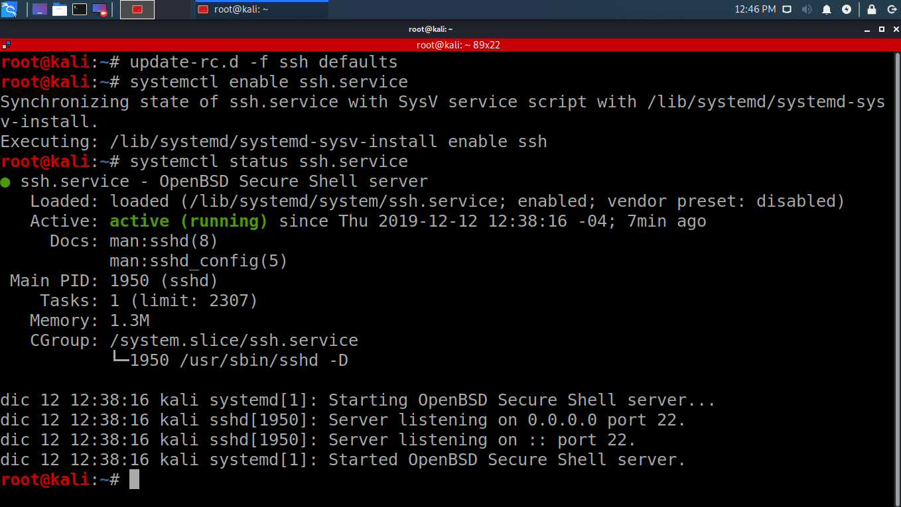Click the text 'man:sshd_config(5)'
Image resolution: width=901 pixels, height=507 pixels.
pos(198,261)
